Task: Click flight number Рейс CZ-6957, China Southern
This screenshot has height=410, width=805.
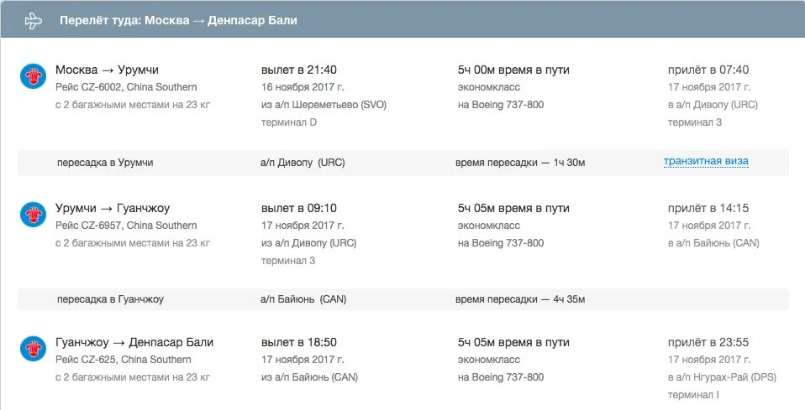Action: [126, 226]
